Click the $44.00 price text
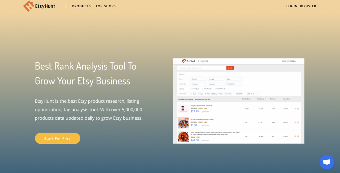Image resolution: width=340 pixels, height=173 pixels. pos(195,140)
